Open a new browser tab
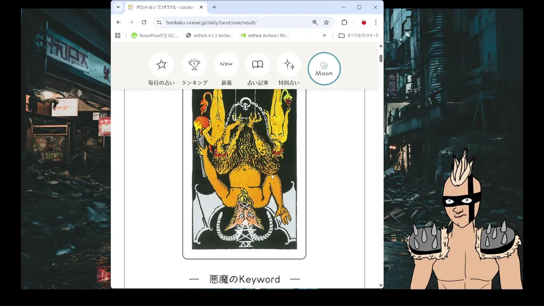This screenshot has height=306, width=544. point(214,7)
